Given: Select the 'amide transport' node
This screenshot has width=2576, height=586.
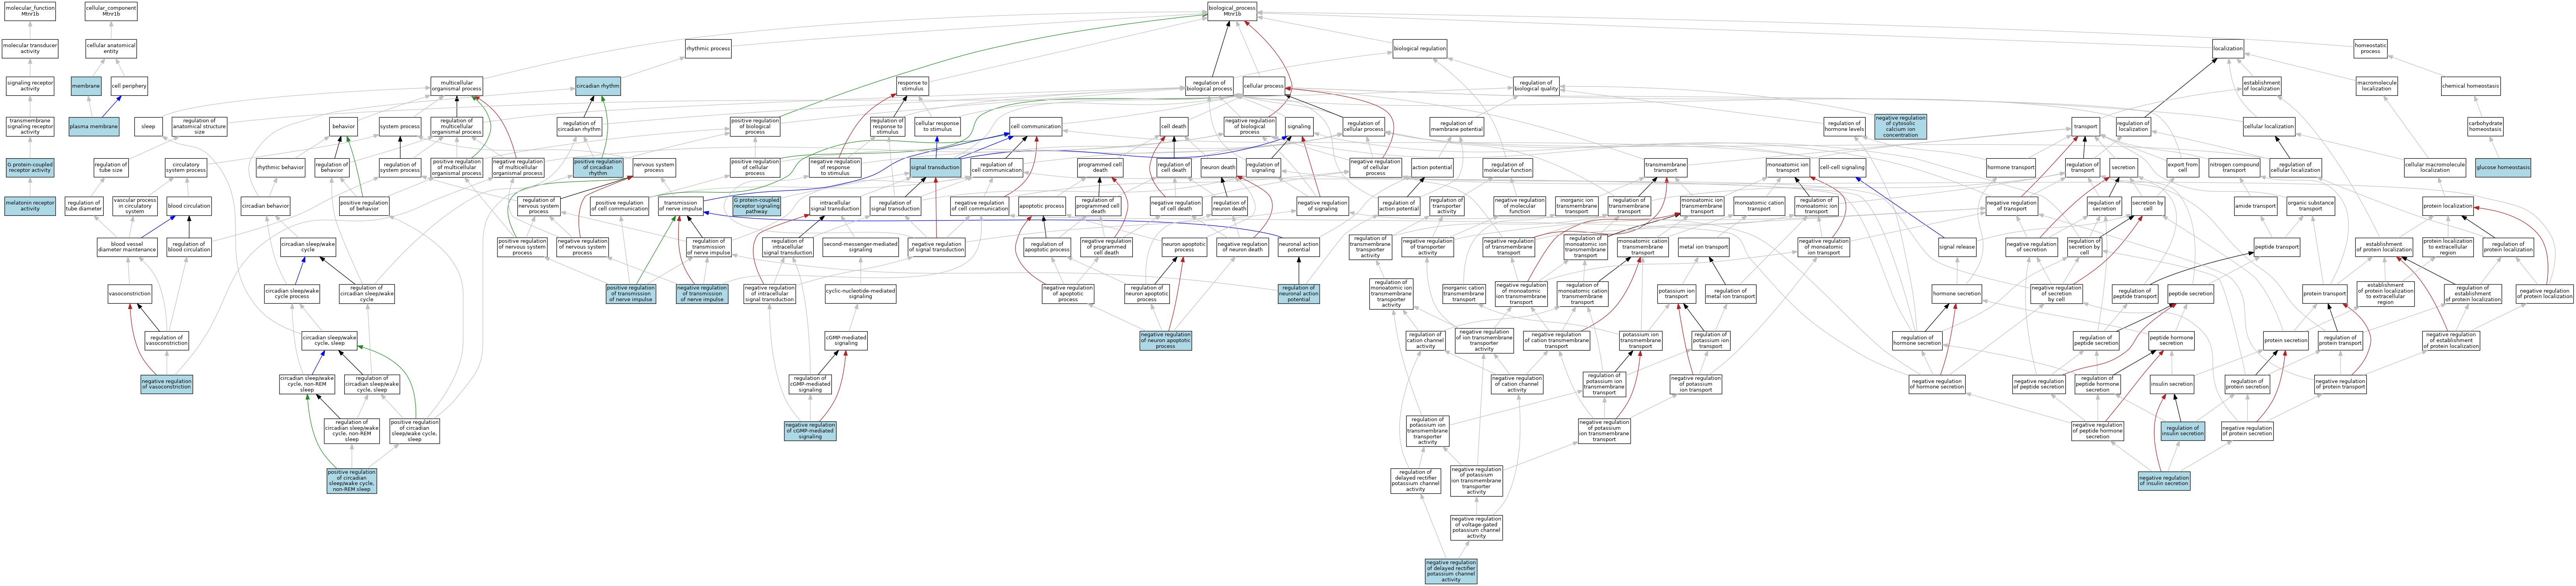Looking at the screenshot, I should (x=2255, y=206).
